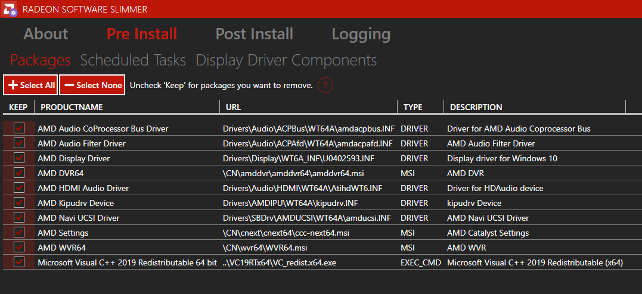Go to Pre Install tab

pyautogui.click(x=142, y=34)
